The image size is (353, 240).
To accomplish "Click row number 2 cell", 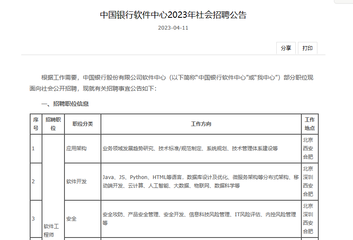I will tap(36, 182).
